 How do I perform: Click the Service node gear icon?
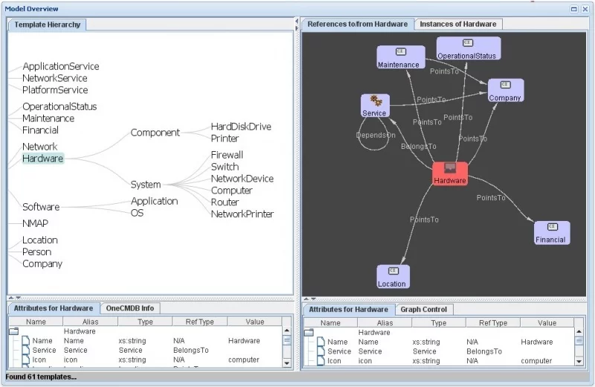coord(376,100)
